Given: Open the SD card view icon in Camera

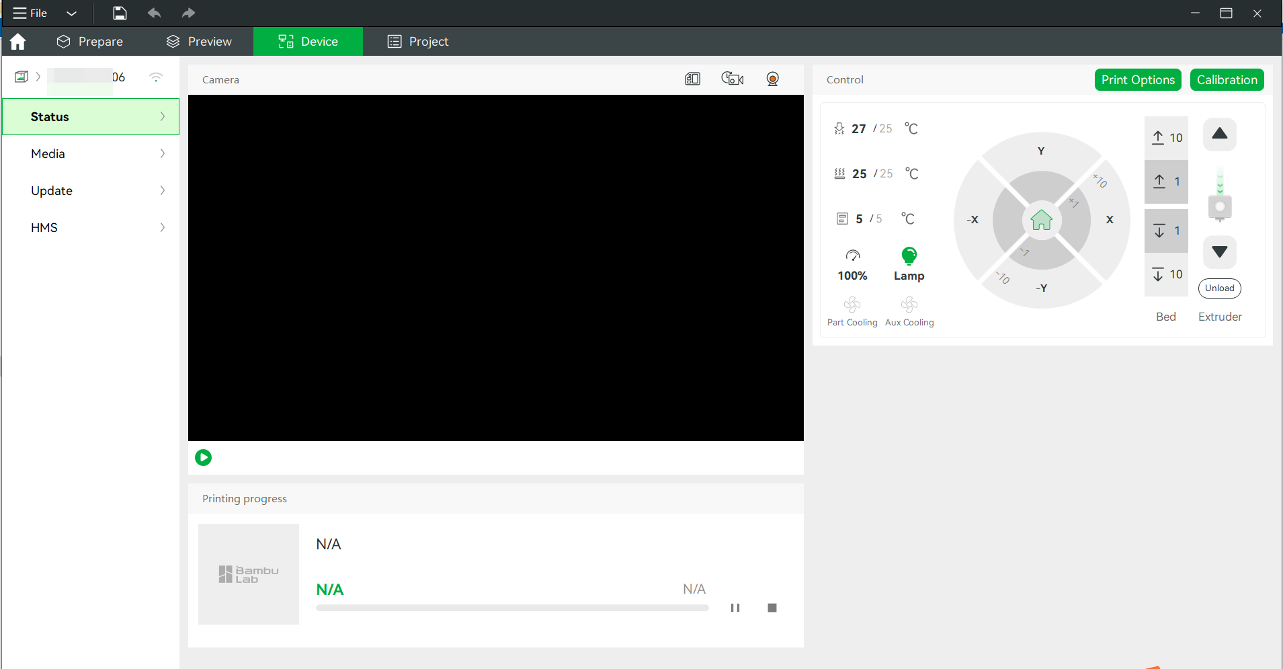Looking at the screenshot, I should (692, 79).
